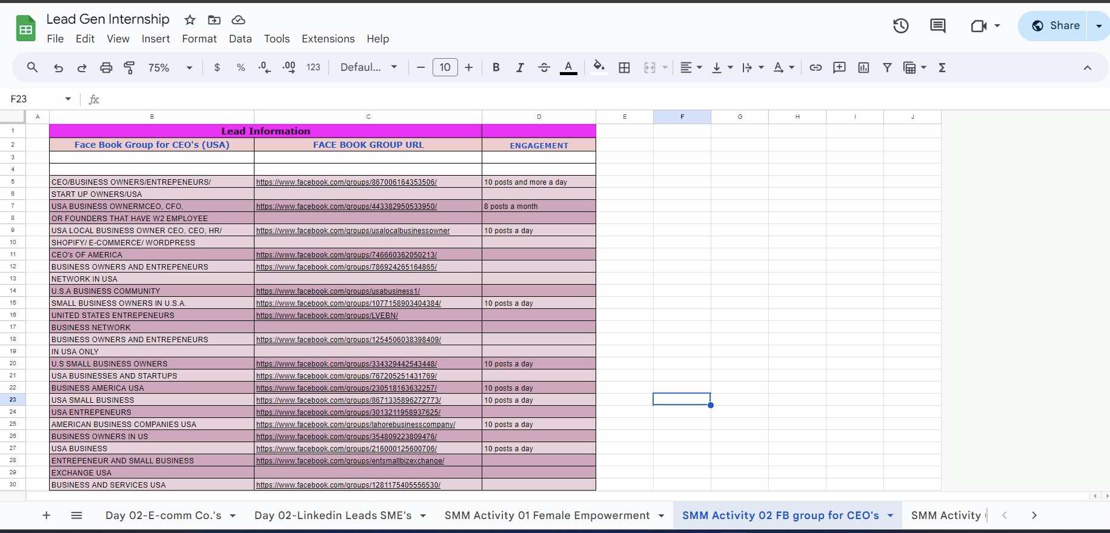This screenshot has width=1110, height=533.
Task: Open the zoom 75% dropdown
Action: point(170,67)
